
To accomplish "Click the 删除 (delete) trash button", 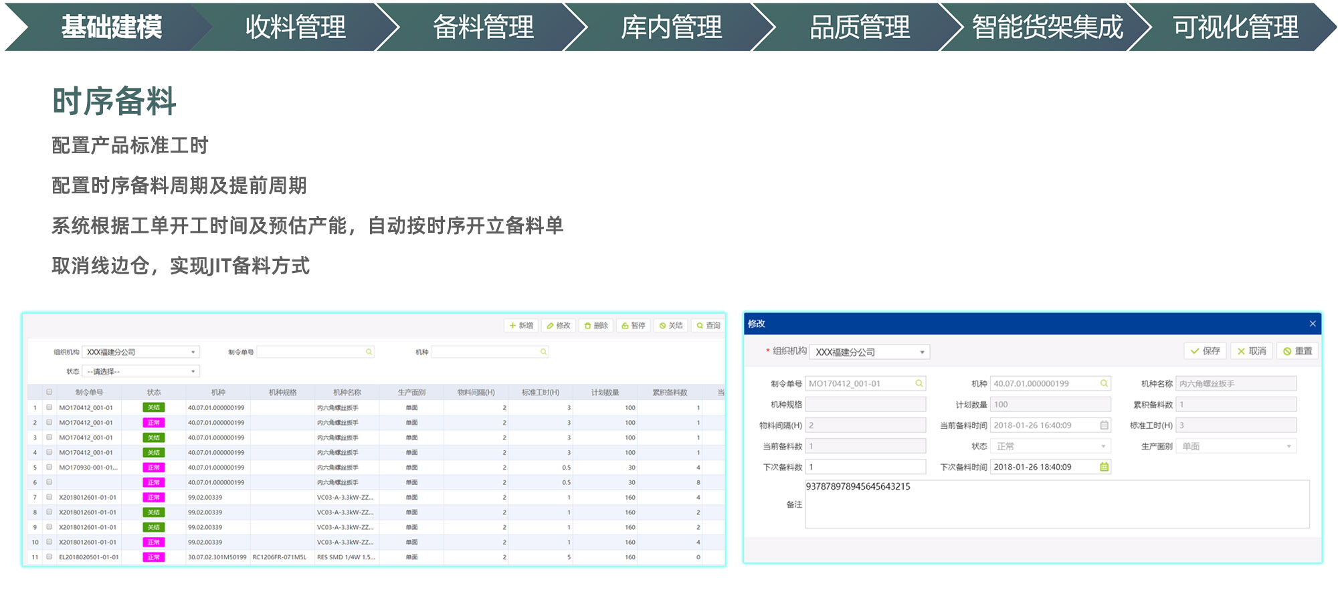I will 596,326.
